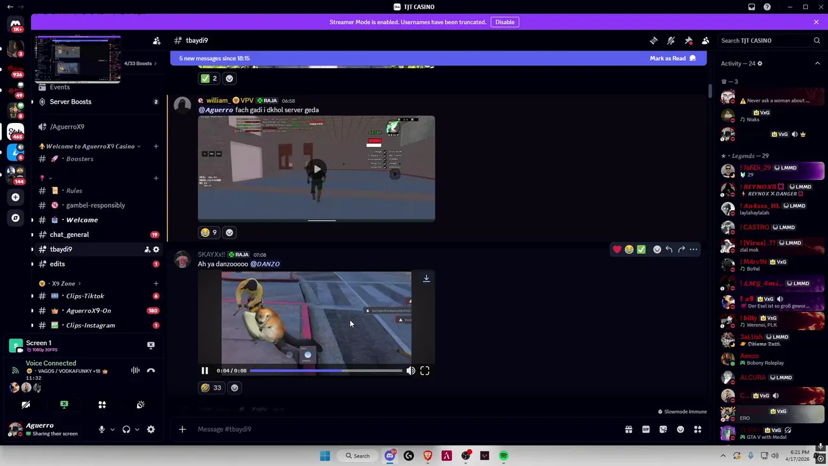
Task: Collapse the X9 Zone category
Action: tap(61, 283)
